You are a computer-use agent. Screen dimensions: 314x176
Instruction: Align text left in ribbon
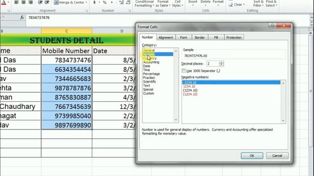(x=16, y=2)
